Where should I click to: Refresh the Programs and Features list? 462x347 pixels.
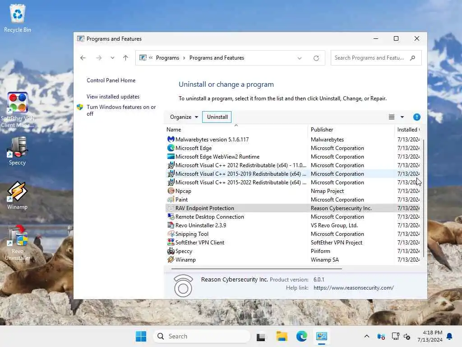(316, 58)
